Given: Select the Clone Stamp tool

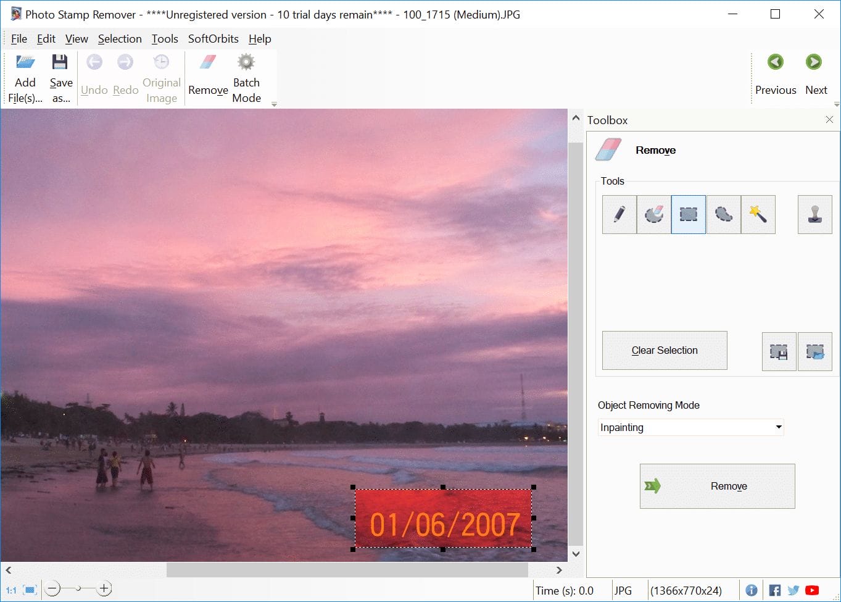Looking at the screenshot, I should pyautogui.click(x=814, y=214).
